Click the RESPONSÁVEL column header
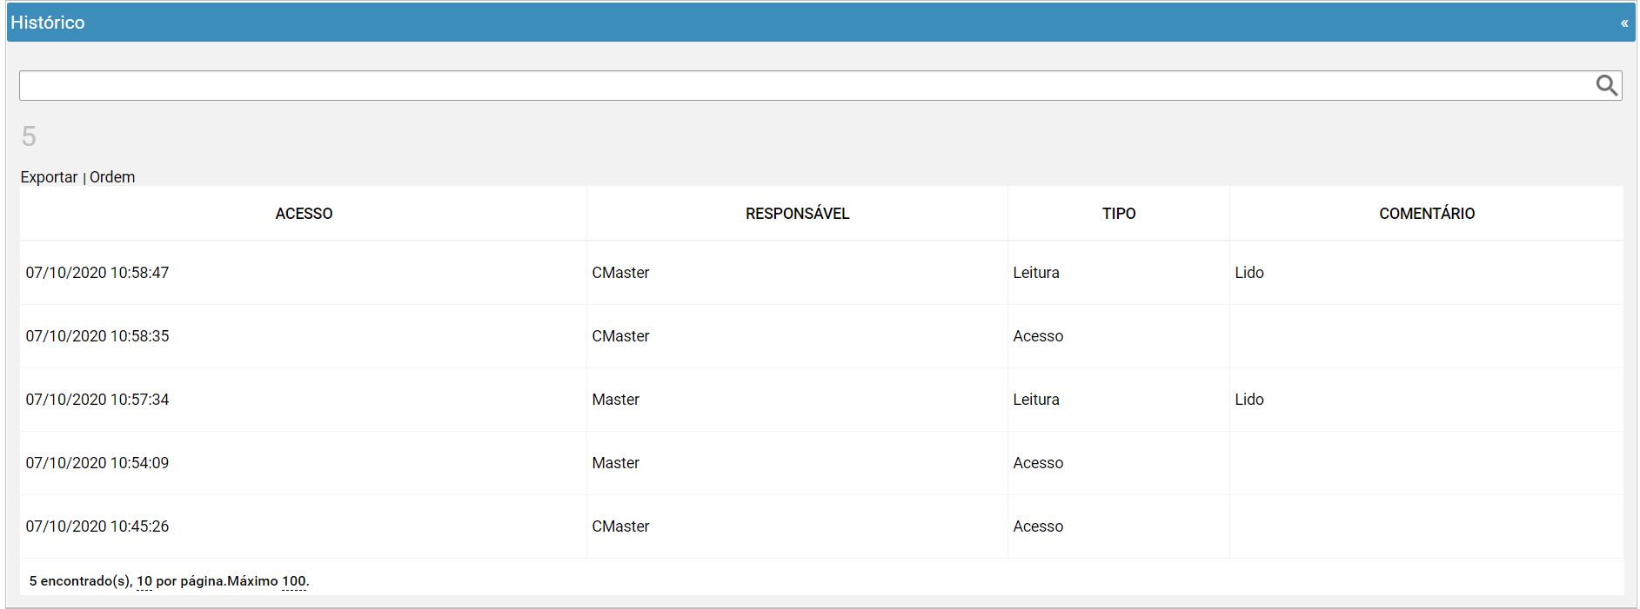1640x609 pixels. coord(797,214)
